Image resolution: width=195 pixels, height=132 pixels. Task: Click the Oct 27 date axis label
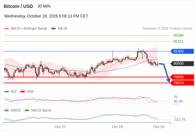tap(60, 127)
